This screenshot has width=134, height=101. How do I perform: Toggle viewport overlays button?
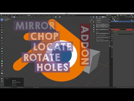[x=97, y=17]
